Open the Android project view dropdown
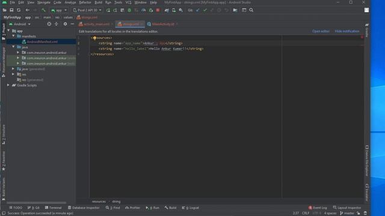Image resolution: width=385 pixels, height=216 pixels. coord(20,24)
